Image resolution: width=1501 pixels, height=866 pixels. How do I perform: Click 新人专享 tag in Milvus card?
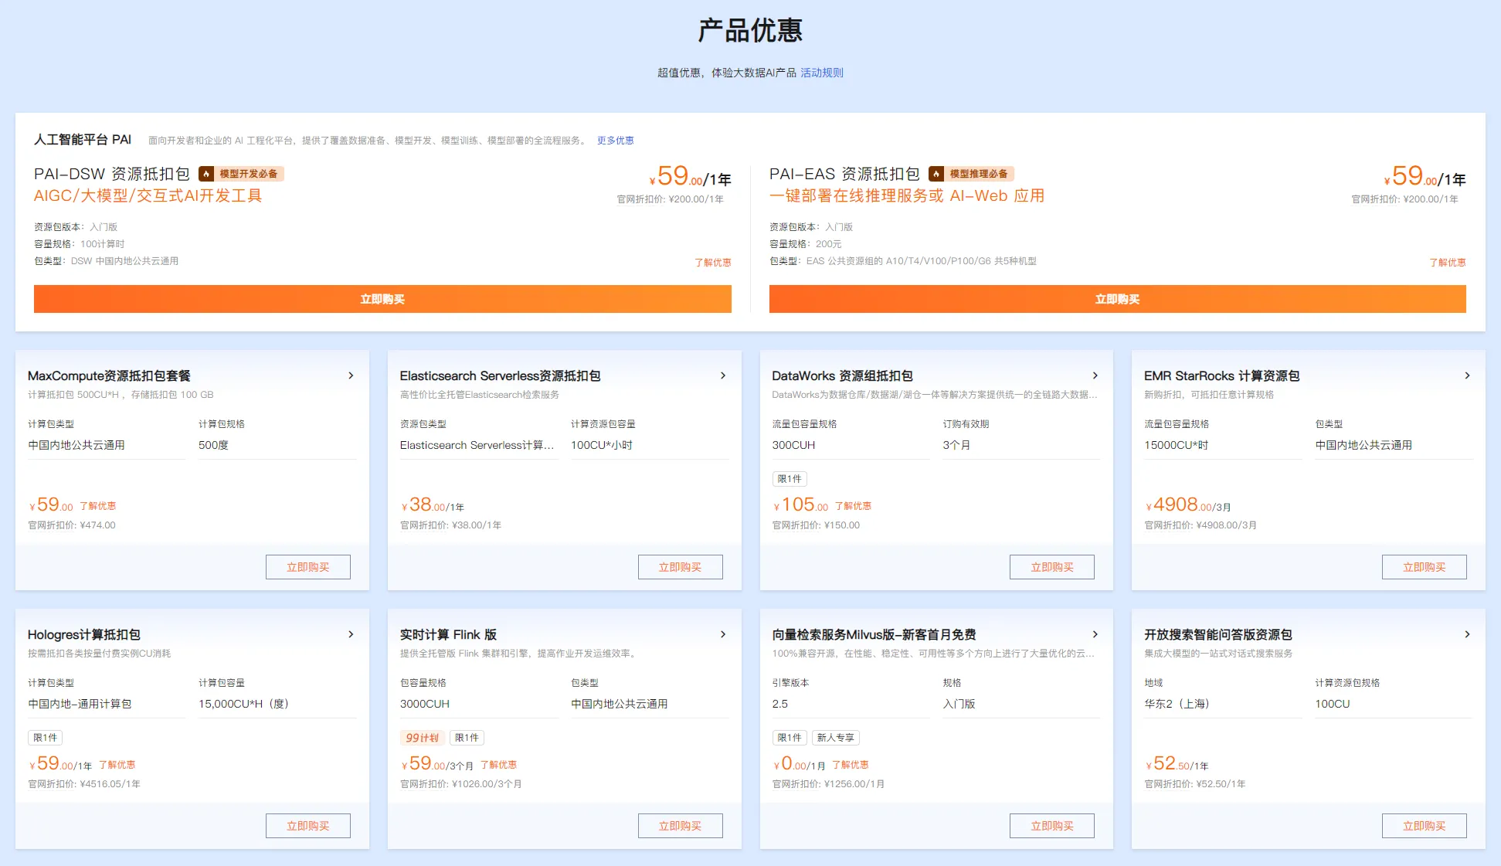point(835,738)
